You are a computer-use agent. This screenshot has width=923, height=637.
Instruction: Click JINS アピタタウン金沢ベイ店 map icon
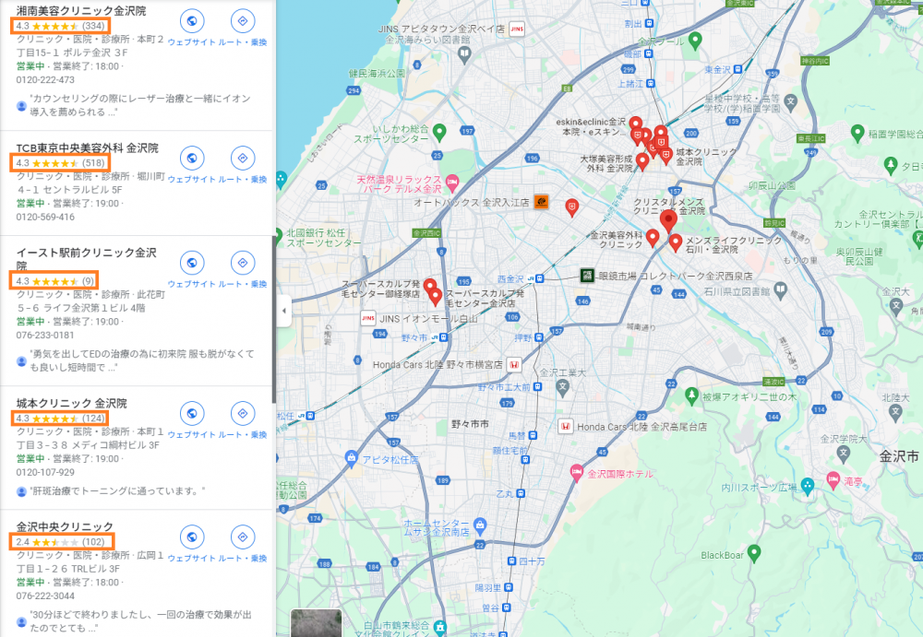[517, 29]
